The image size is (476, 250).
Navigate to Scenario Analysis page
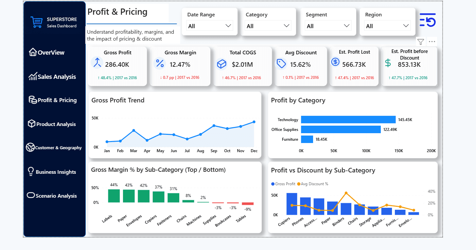coord(56,196)
